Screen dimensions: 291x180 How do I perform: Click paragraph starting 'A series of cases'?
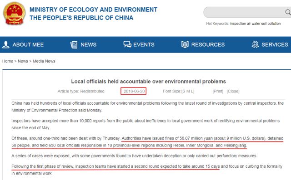pos(134,156)
